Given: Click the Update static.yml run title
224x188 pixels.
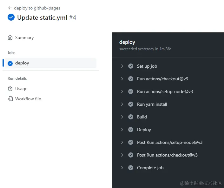Looking at the screenshot, I should [x=42, y=17].
